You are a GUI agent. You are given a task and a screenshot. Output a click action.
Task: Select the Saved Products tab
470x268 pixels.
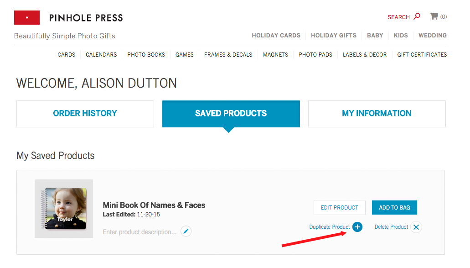(x=231, y=113)
